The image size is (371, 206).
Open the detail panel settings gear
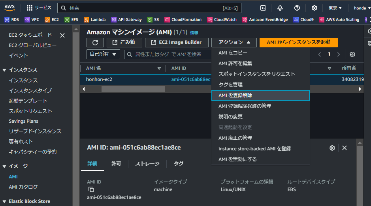[x=332, y=148]
